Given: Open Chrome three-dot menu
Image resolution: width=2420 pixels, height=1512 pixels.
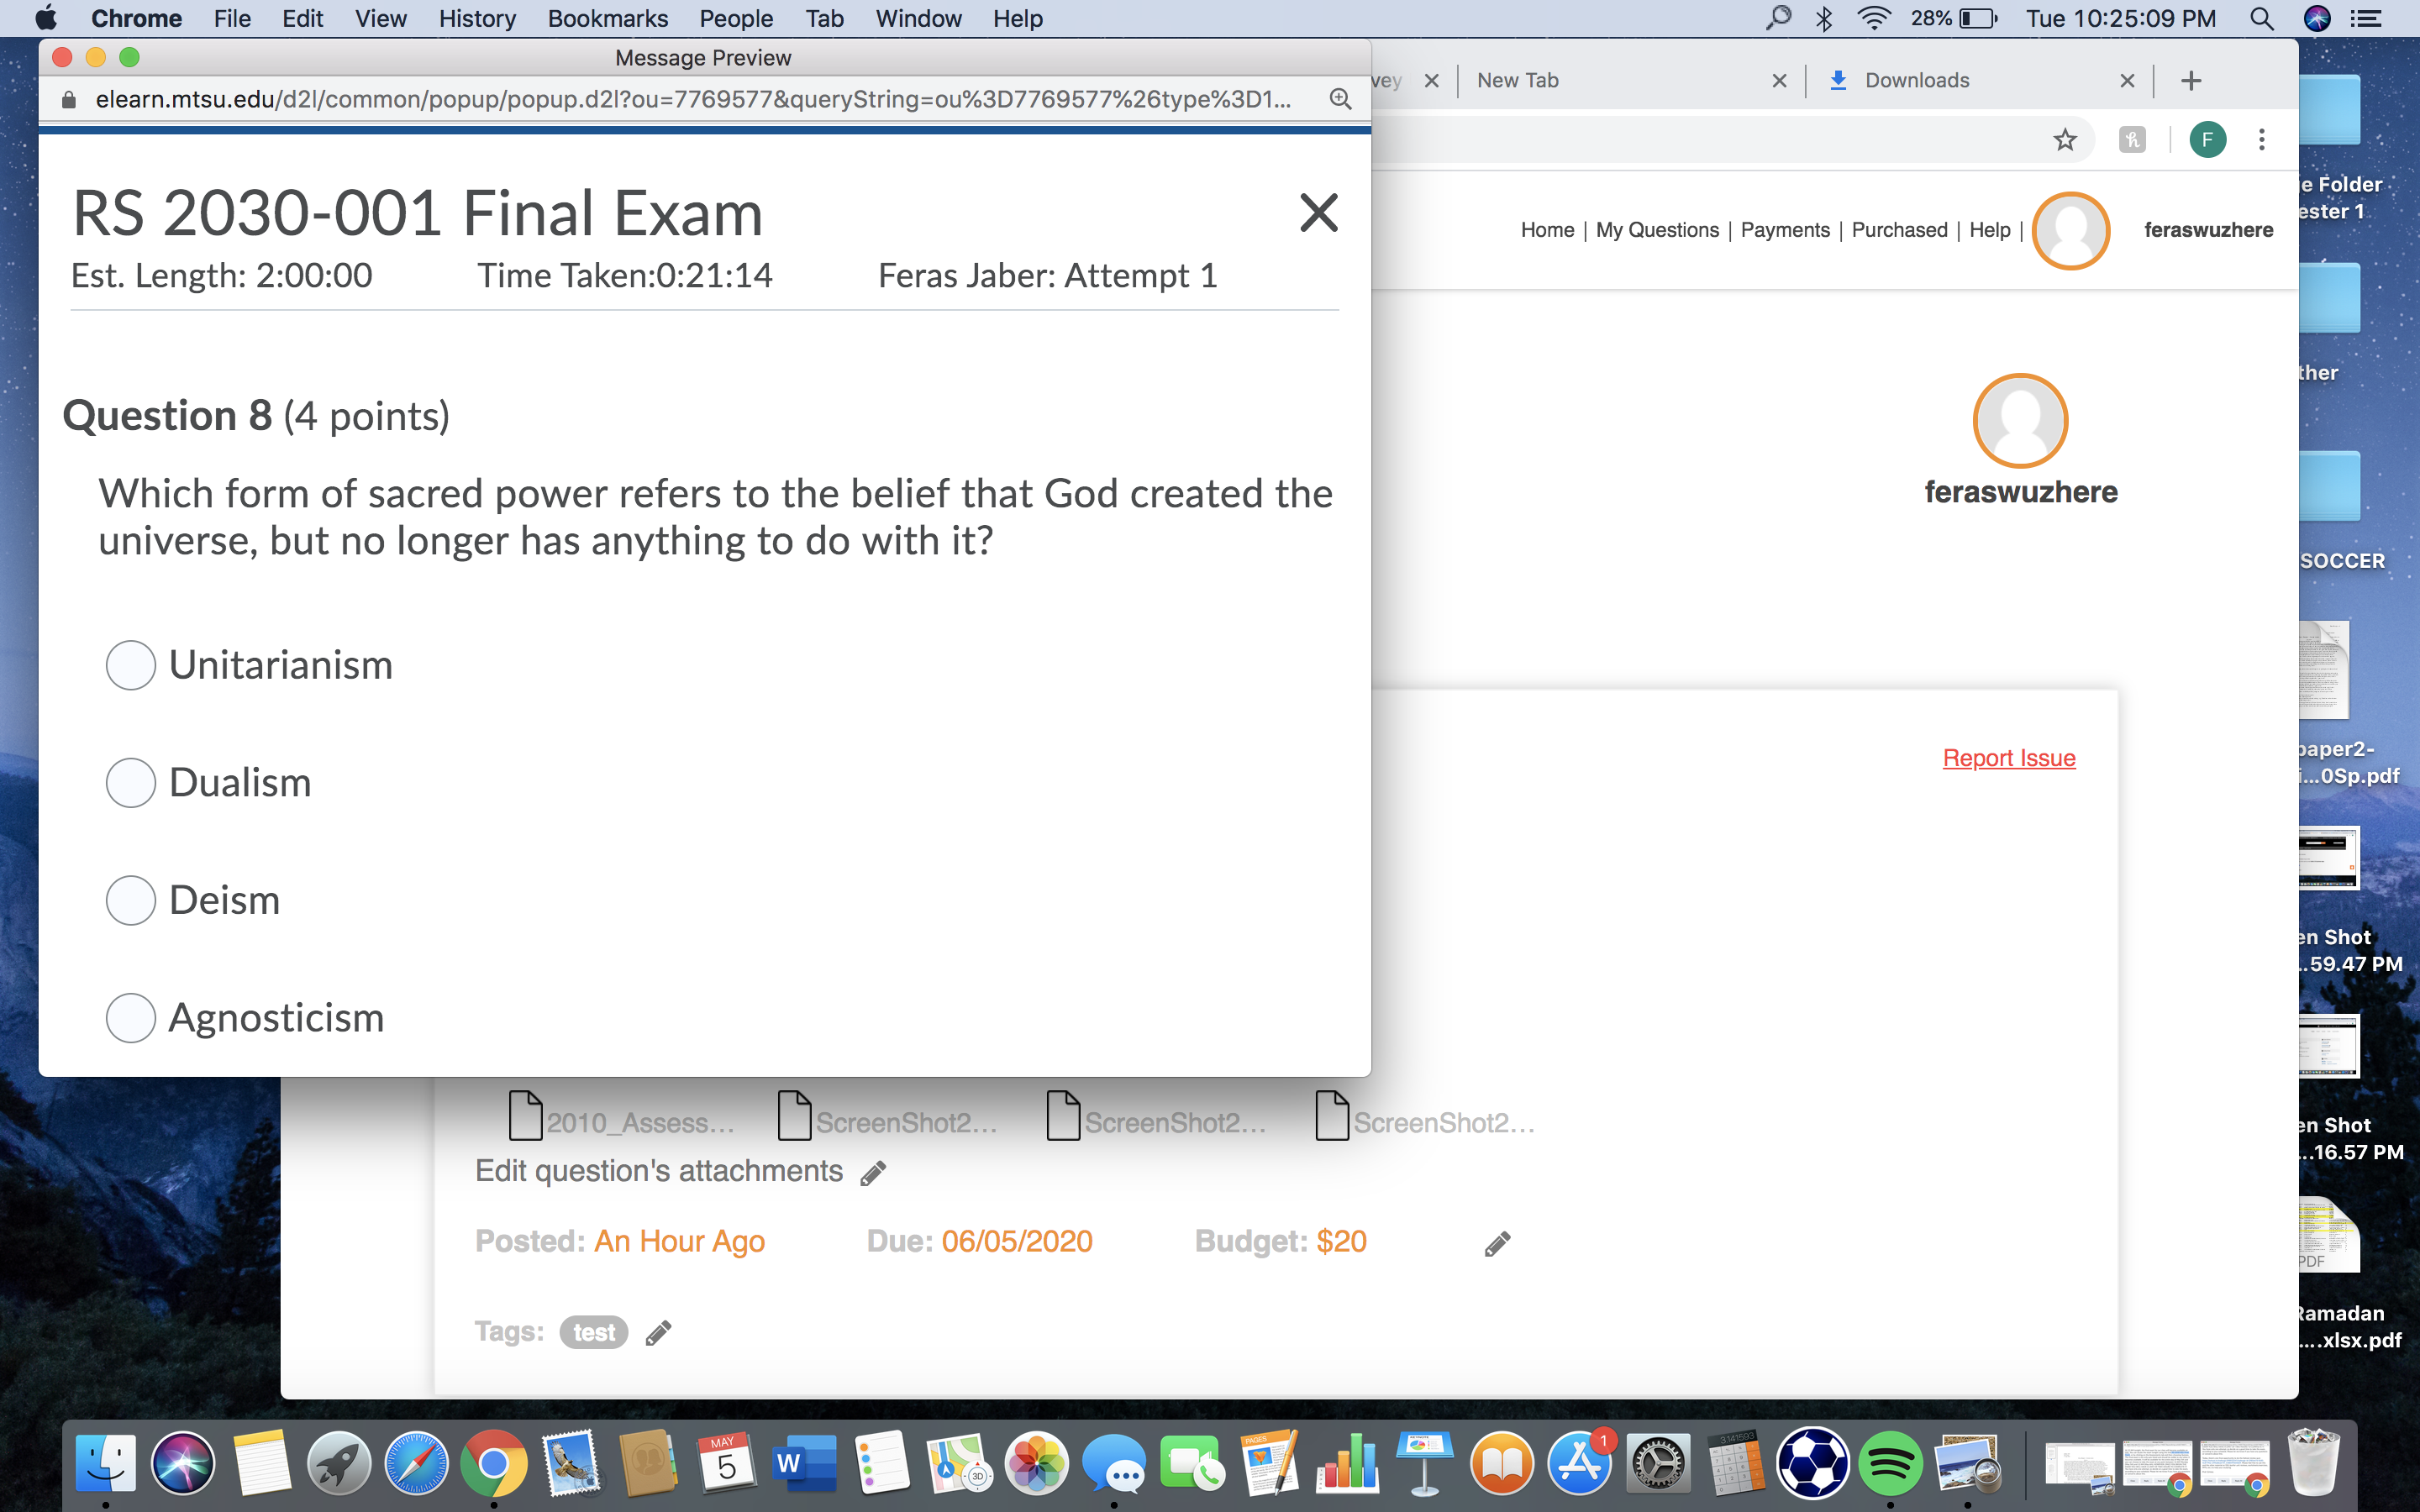Looking at the screenshot, I should pyautogui.click(x=2262, y=139).
